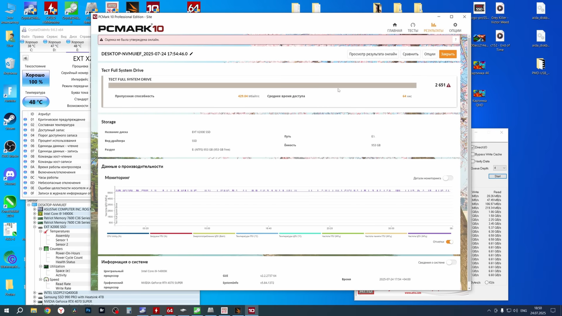
Task: Turn off the Отметки toggle
Action: [449, 242]
